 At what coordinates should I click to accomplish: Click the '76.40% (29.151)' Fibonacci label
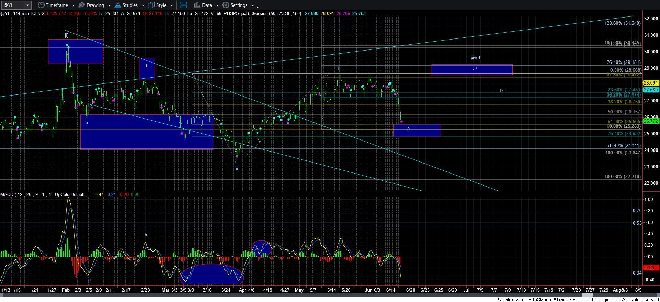click(x=624, y=63)
